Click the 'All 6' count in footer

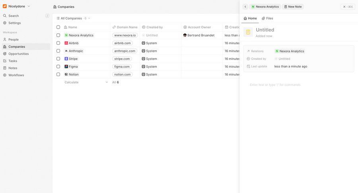[115, 82]
